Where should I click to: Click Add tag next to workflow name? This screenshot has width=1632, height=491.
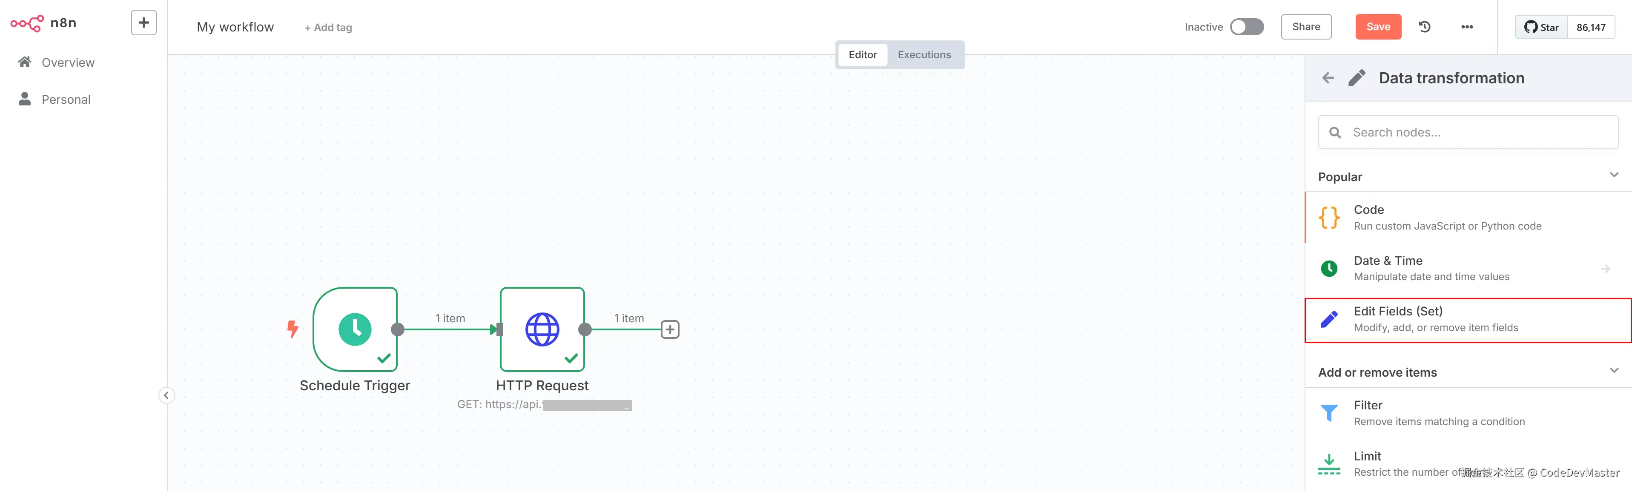pos(328,28)
